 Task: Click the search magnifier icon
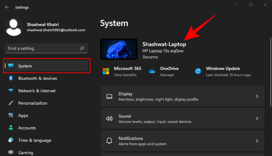click(x=82, y=48)
